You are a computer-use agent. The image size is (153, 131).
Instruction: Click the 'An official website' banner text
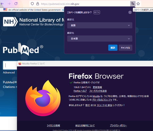tap(35, 10)
